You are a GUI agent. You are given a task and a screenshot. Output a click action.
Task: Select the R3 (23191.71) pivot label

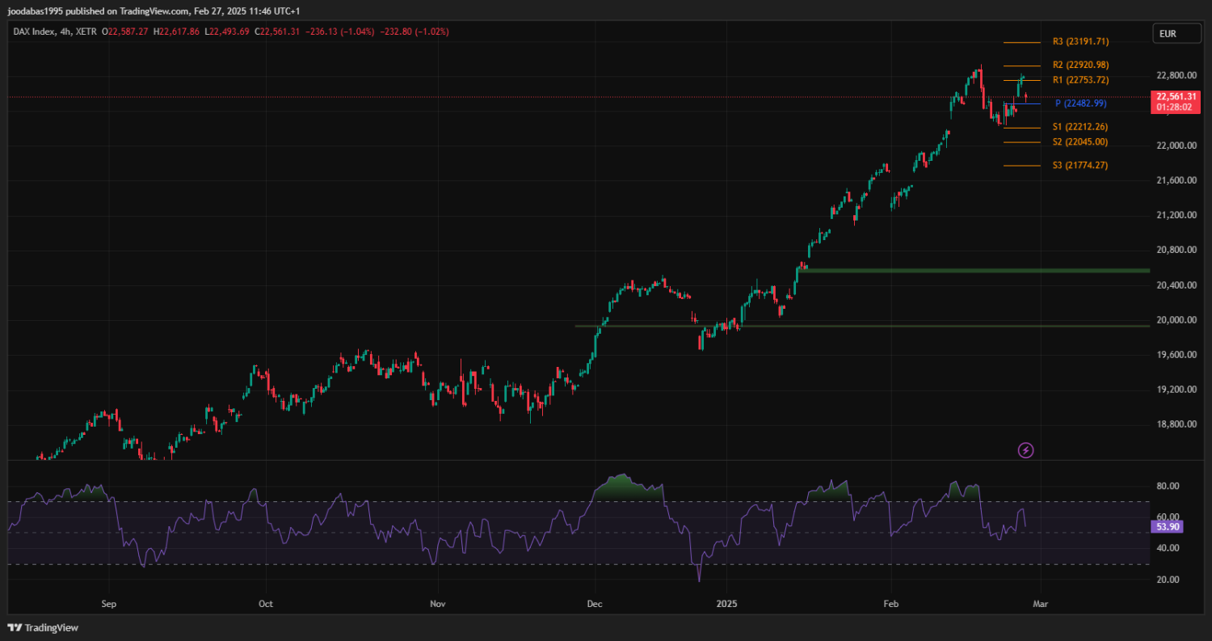1080,41
